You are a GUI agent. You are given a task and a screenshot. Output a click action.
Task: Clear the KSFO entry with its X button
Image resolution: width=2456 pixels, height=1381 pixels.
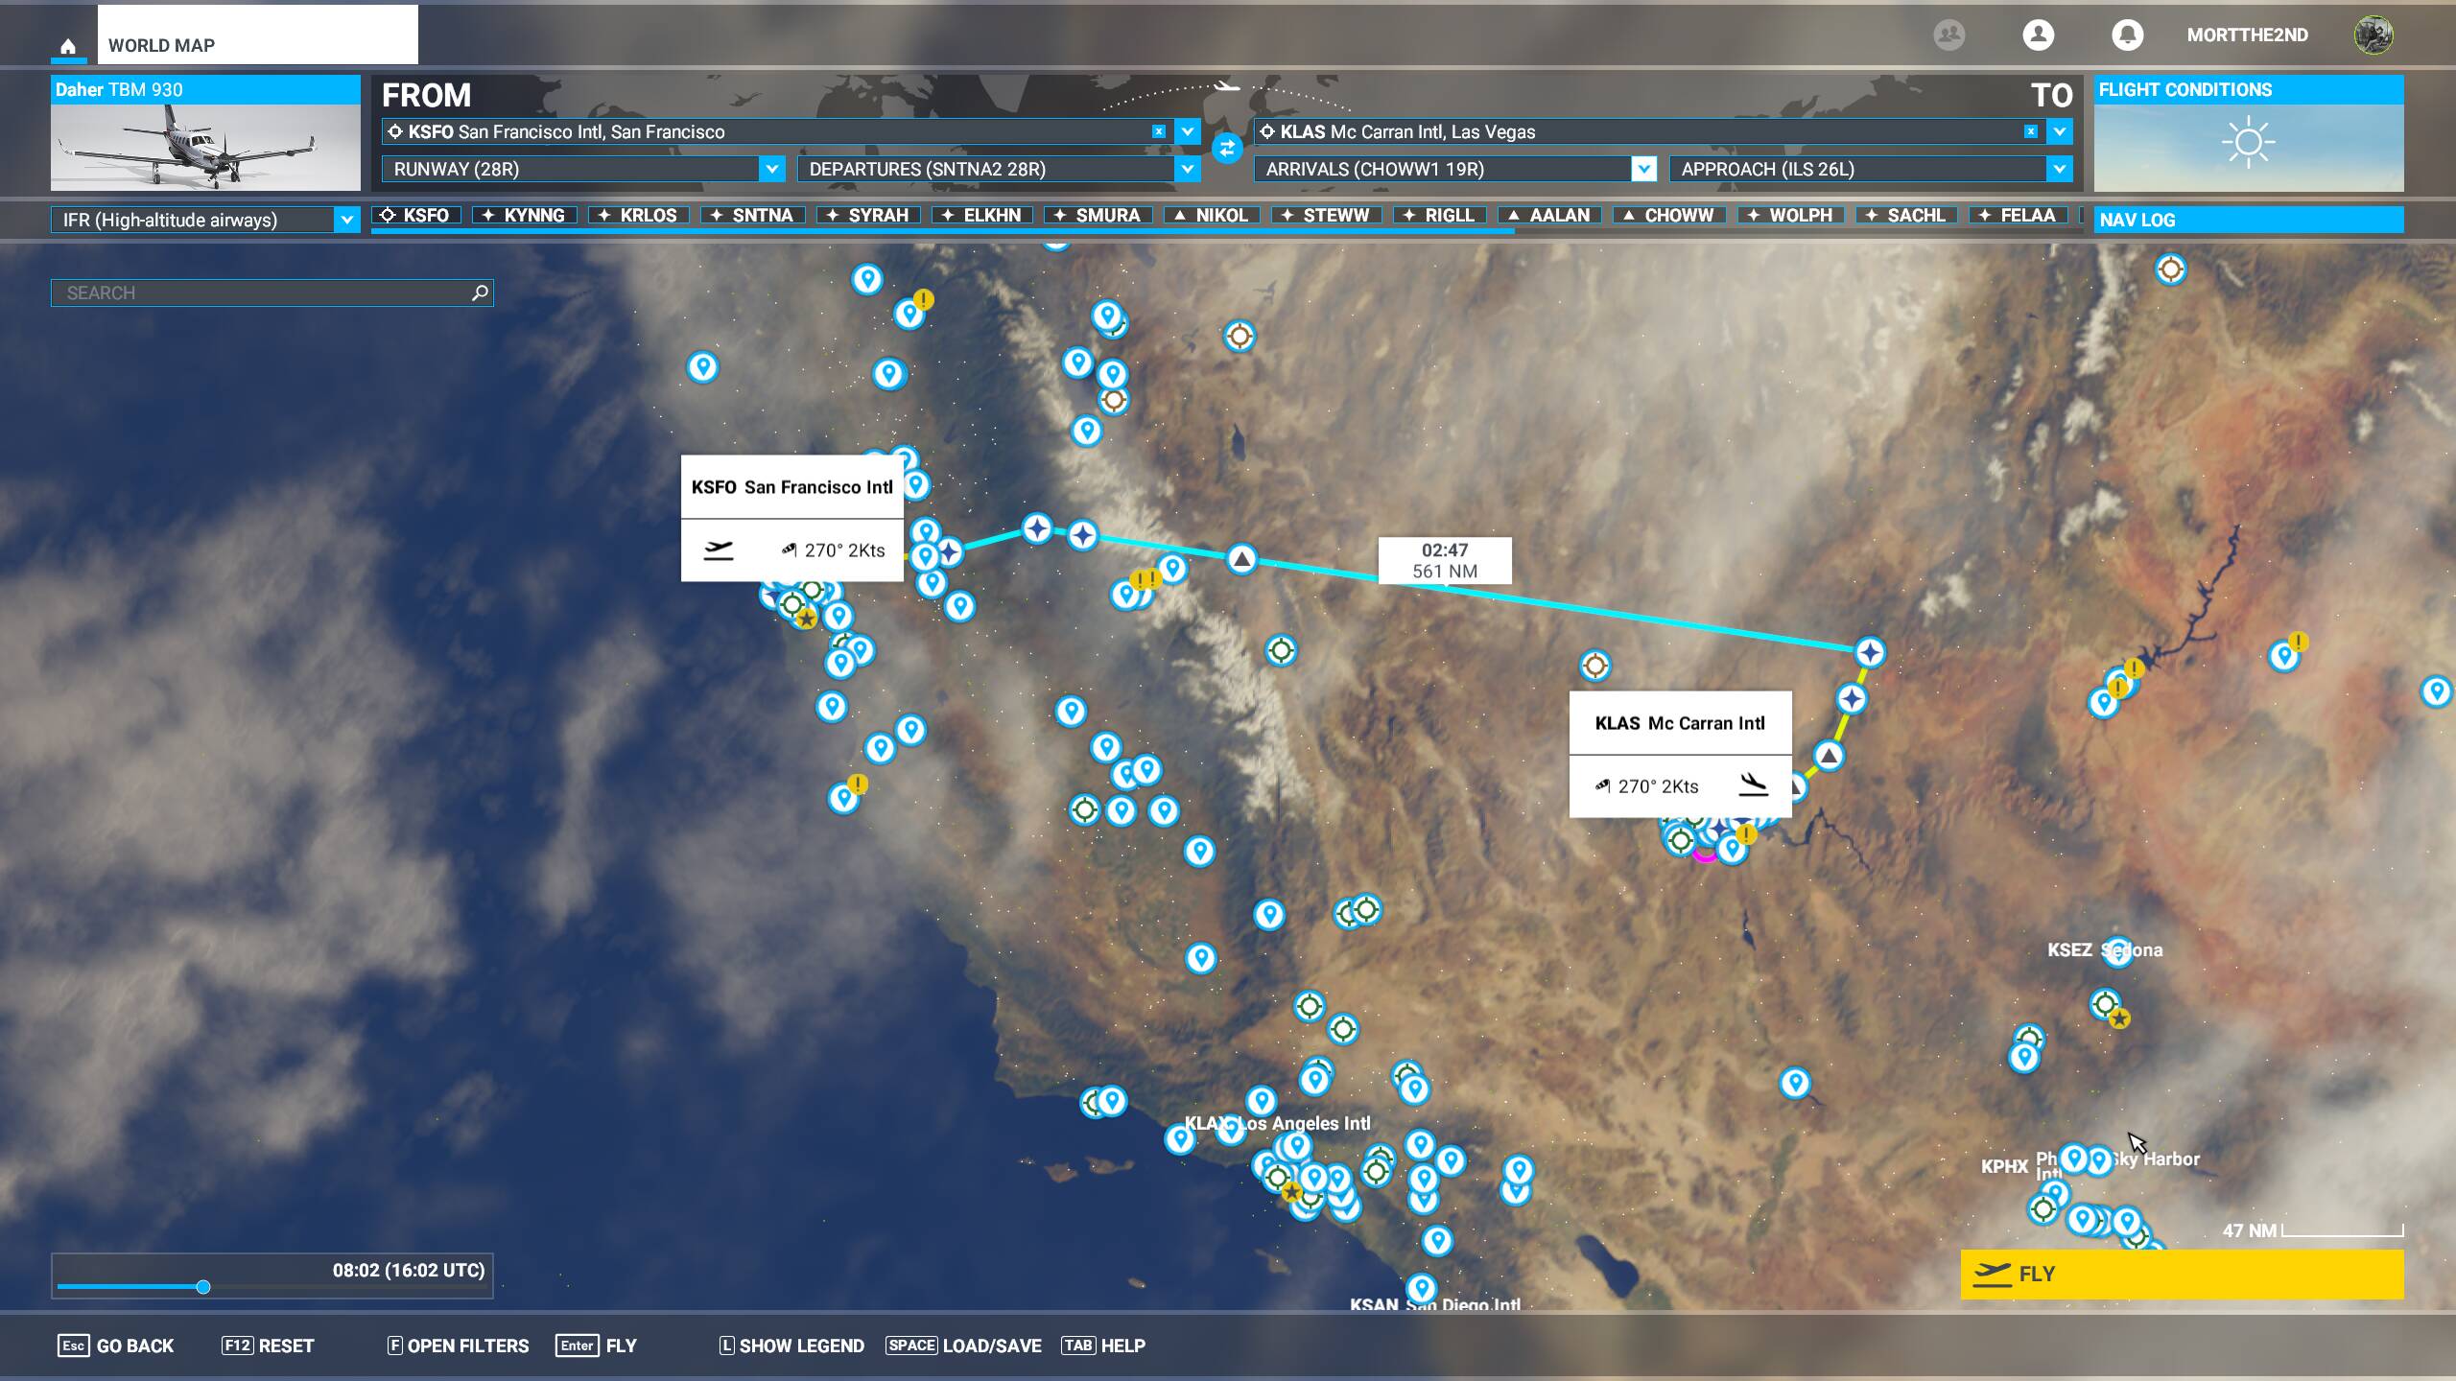coord(1160,131)
